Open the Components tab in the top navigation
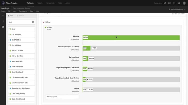This screenshot has width=188, height=105. (50, 3)
